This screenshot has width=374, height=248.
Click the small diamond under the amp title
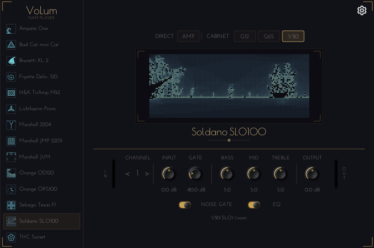click(x=229, y=140)
